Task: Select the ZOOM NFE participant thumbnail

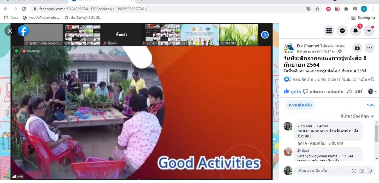Action: point(238,35)
